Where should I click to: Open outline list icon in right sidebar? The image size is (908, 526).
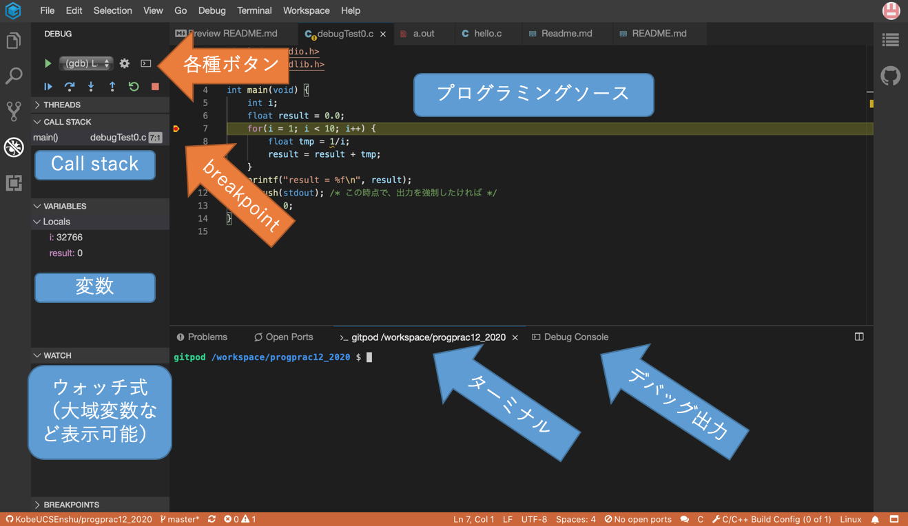(x=891, y=41)
